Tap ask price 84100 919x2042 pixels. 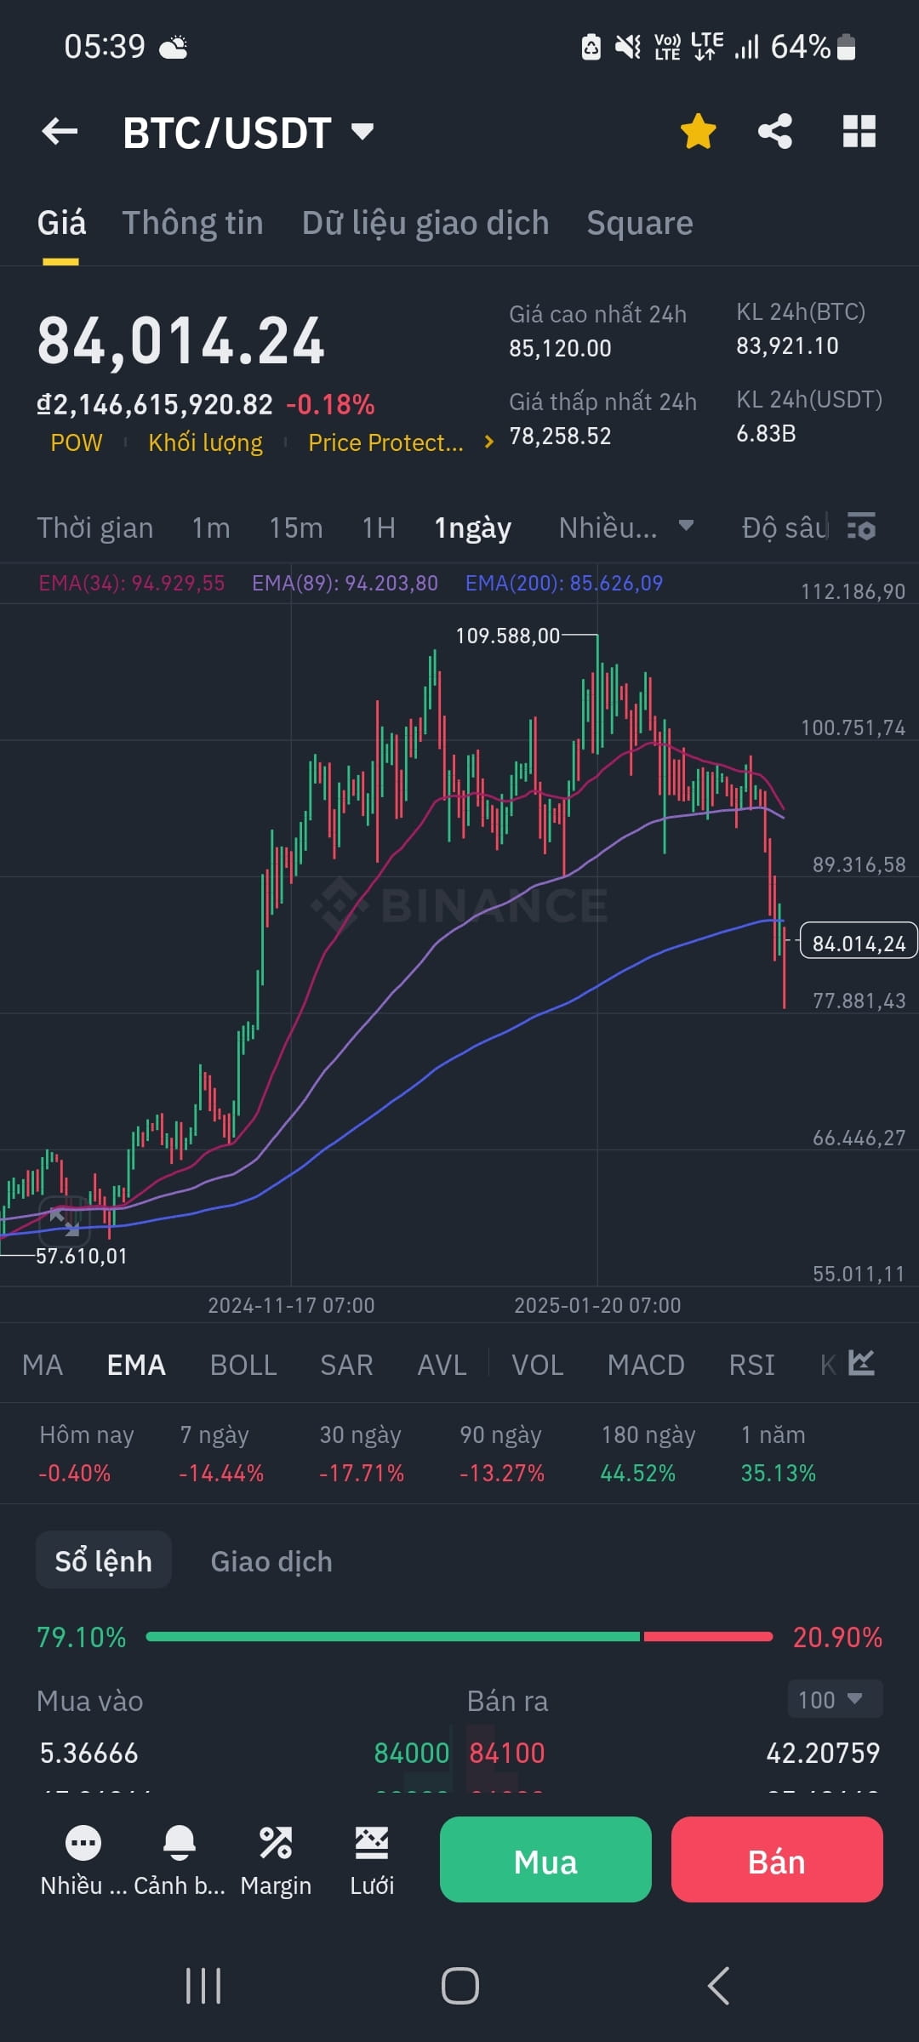pos(507,1753)
